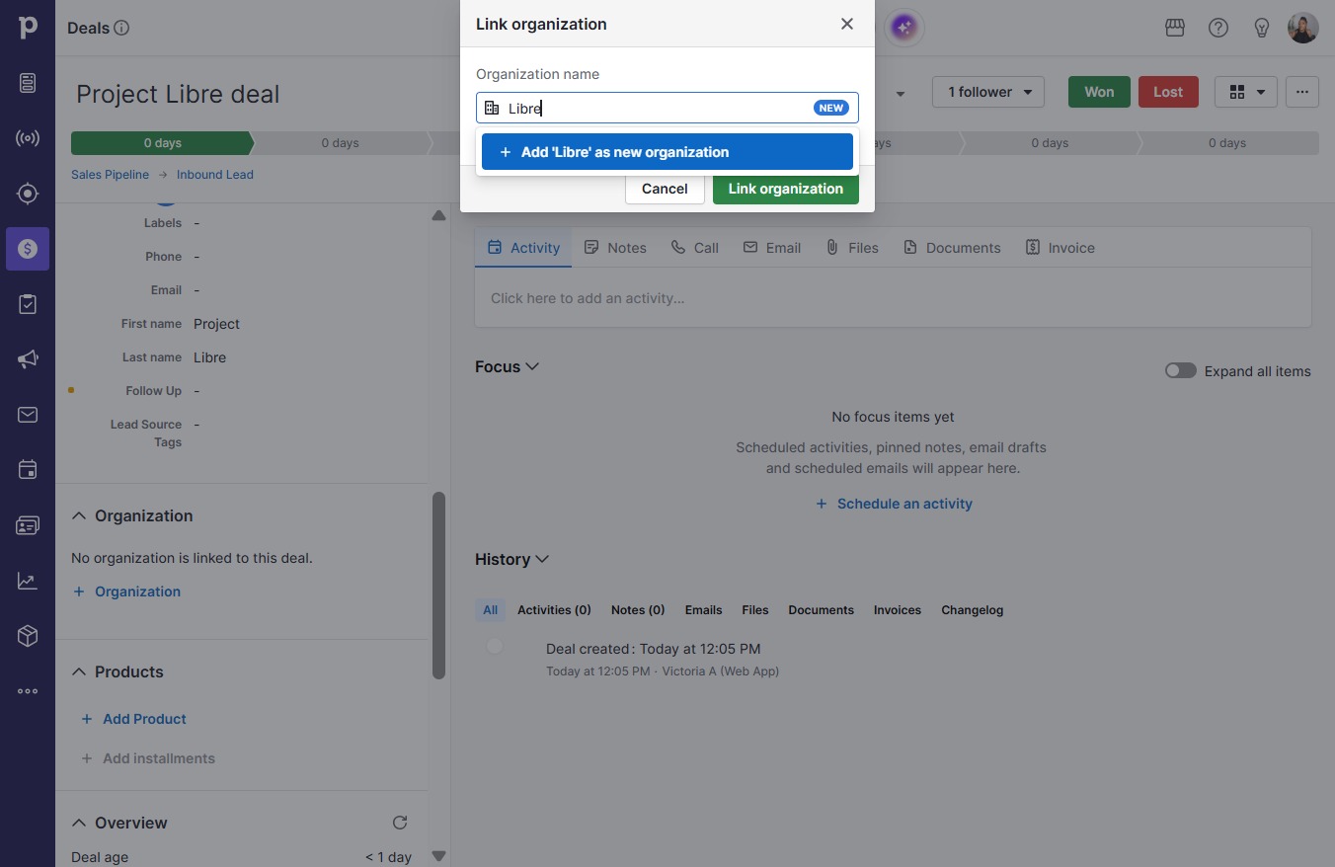The height and width of the screenshot is (867, 1335).
Task: Open the Mail envelope sidebar icon
Action: click(x=28, y=415)
